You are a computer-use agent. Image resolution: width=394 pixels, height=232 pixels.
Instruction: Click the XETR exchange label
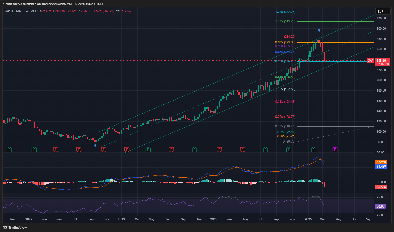click(x=35, y=11)
